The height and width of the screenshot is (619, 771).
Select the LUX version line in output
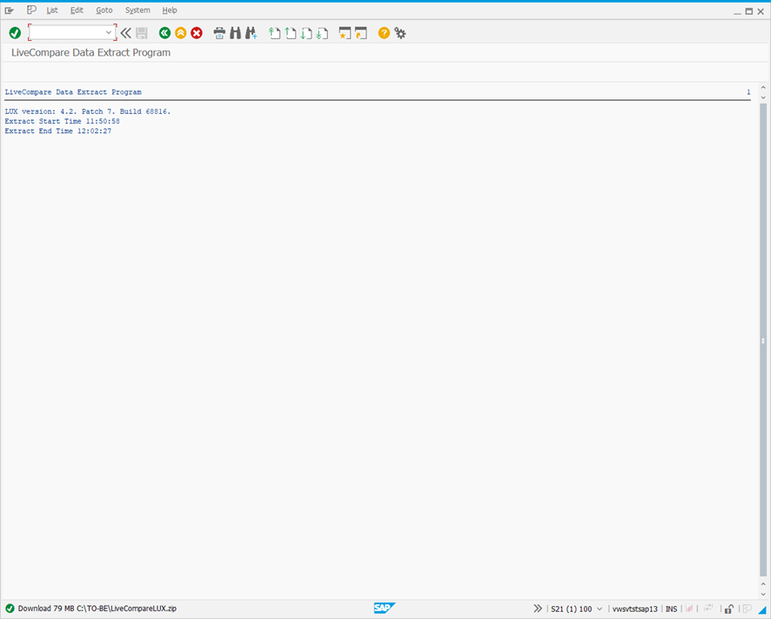(88, 111)
